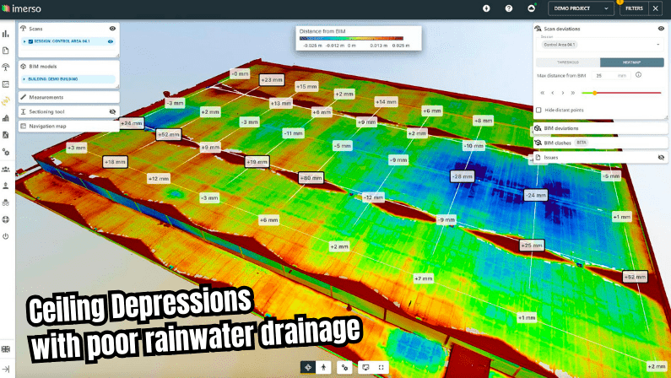Jump to last step with double-right arrow
The width and height of the screenshot is (671, 378).
pyautogui.click(x=573, y=93)
